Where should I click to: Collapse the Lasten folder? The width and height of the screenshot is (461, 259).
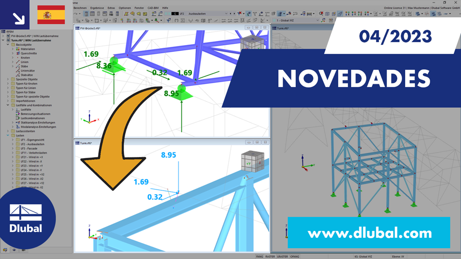(x=8, y=135)
